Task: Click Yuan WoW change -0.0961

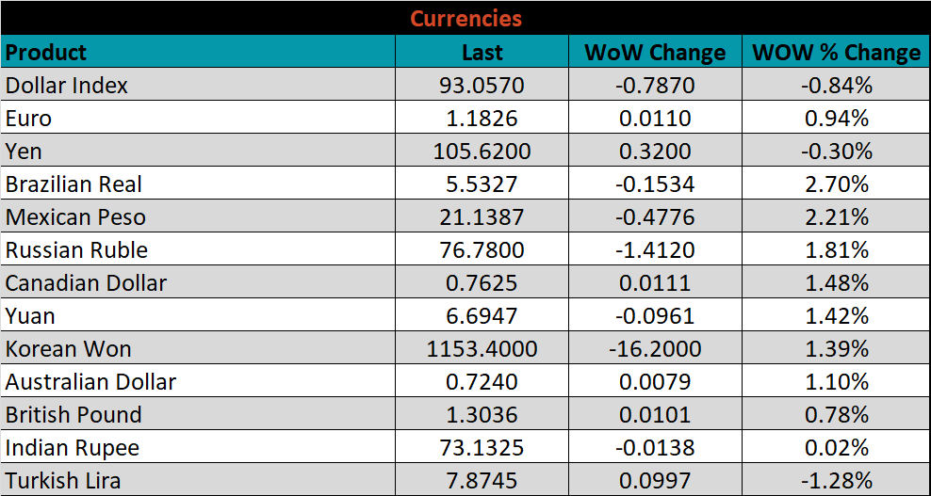Action: [x=655, y=316]
